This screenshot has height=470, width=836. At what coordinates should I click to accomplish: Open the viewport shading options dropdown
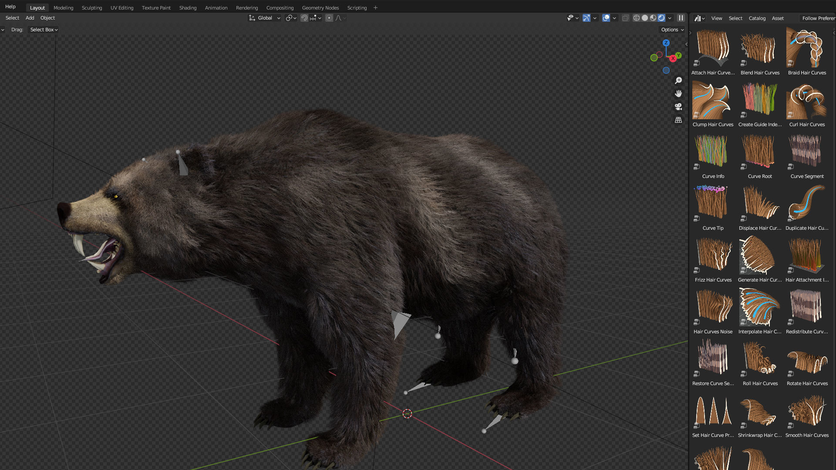(x=670, y=18)
